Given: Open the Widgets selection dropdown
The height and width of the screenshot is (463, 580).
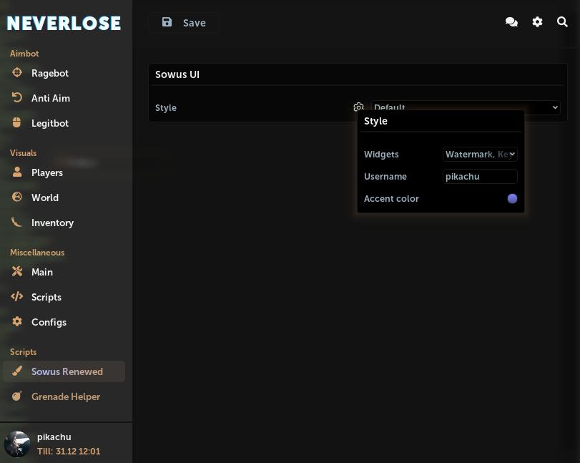Looking at the screenshot, I should coord(480,154).
